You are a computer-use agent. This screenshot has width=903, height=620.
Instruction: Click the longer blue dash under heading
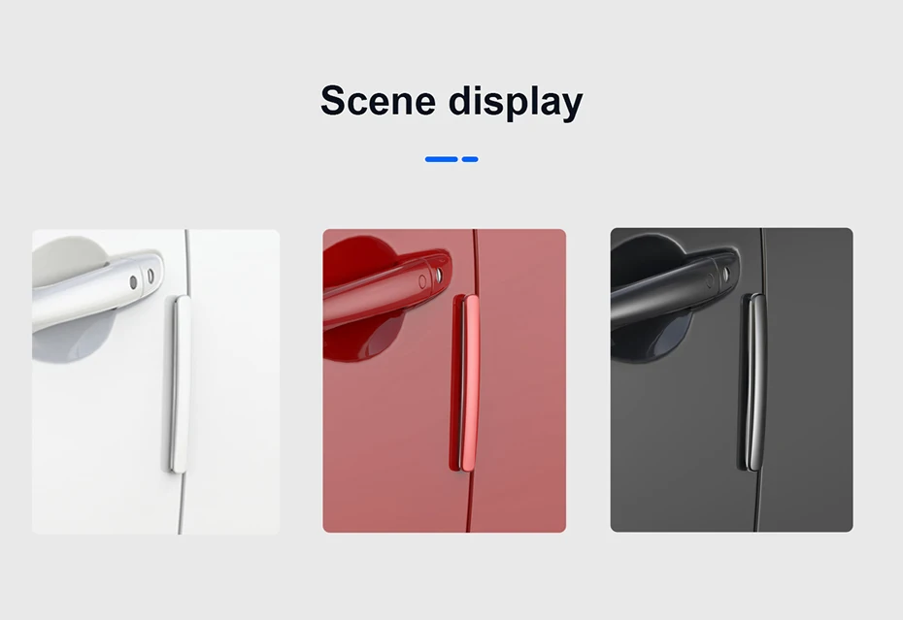441,159
